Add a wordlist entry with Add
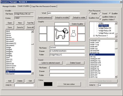 [10, 81]
